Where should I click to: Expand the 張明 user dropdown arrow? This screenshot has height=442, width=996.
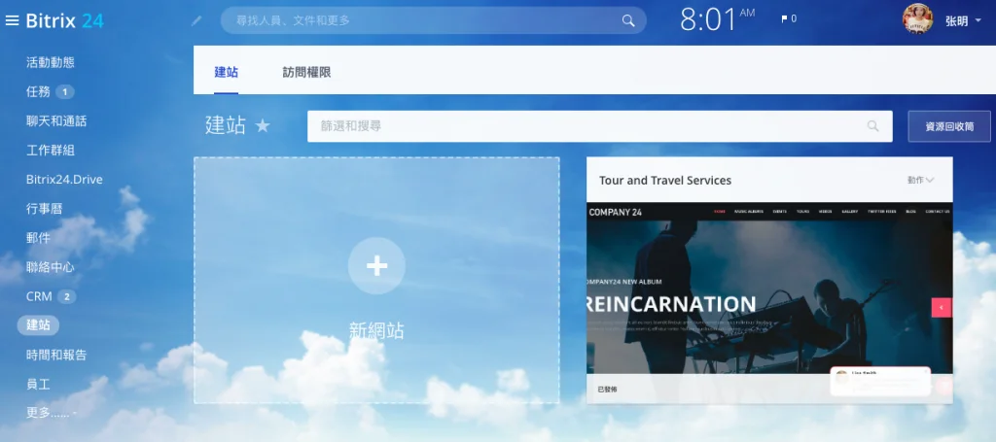978,21
